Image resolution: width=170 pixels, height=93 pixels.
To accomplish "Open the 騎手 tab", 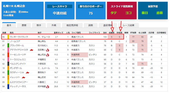I will coord(39,25).
